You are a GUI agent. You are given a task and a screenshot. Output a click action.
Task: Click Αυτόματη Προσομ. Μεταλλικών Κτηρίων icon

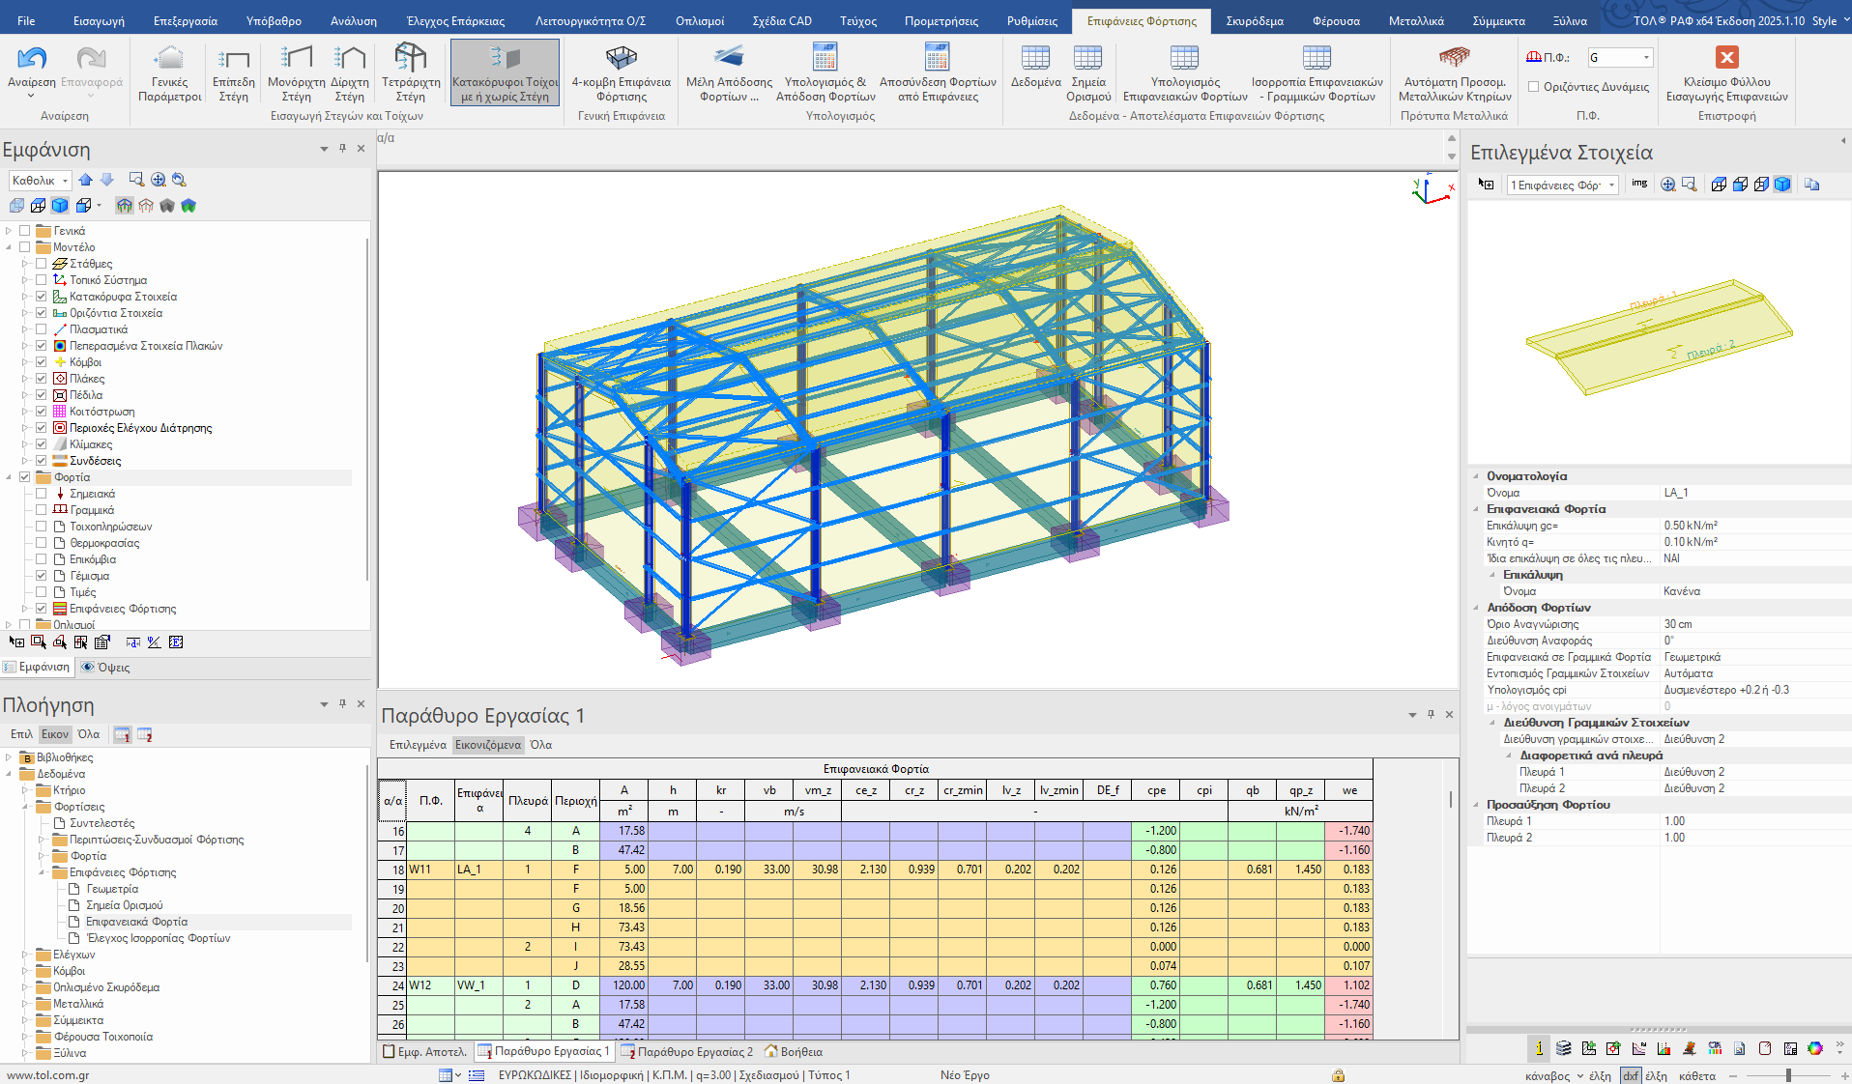[1454, 60]
